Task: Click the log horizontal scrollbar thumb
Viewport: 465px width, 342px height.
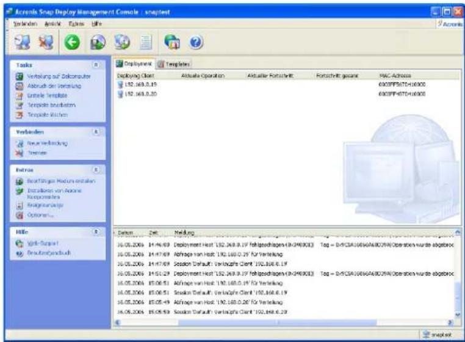Action: point(277,322)
